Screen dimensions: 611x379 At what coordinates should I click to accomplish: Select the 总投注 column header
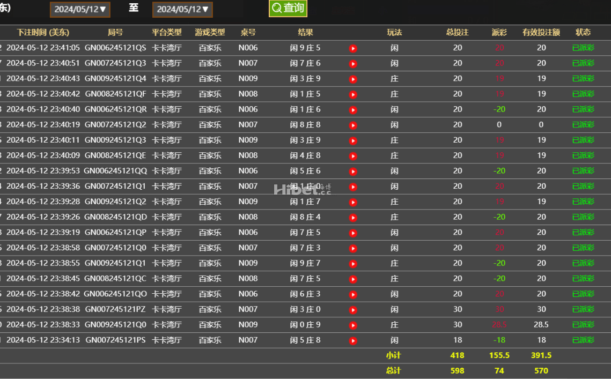(458, 32)
